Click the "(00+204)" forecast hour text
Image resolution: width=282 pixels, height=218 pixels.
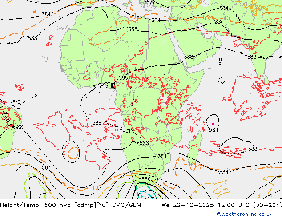pos(267,205)
